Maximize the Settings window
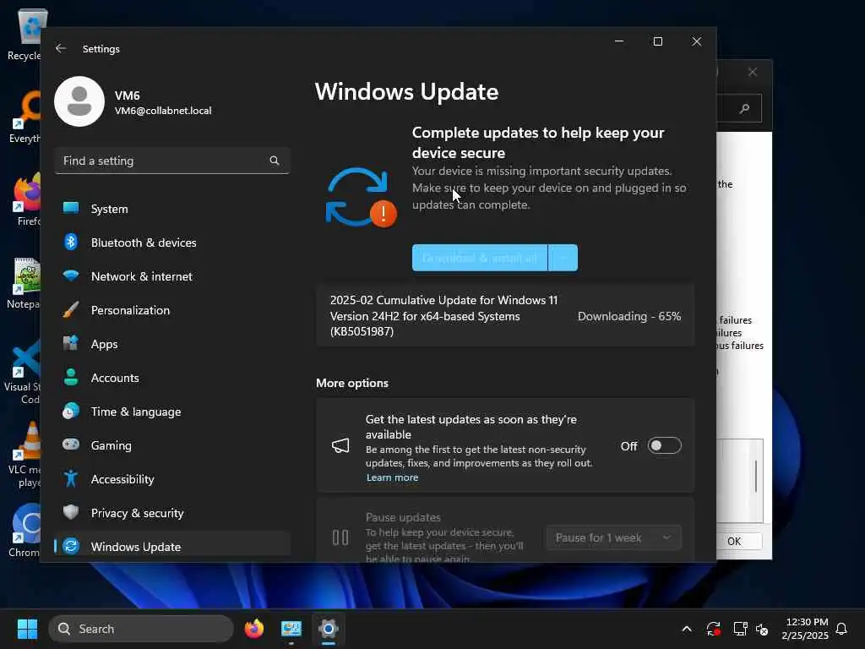The height and width of the screenshot is (649, 865). click(657, 41)
